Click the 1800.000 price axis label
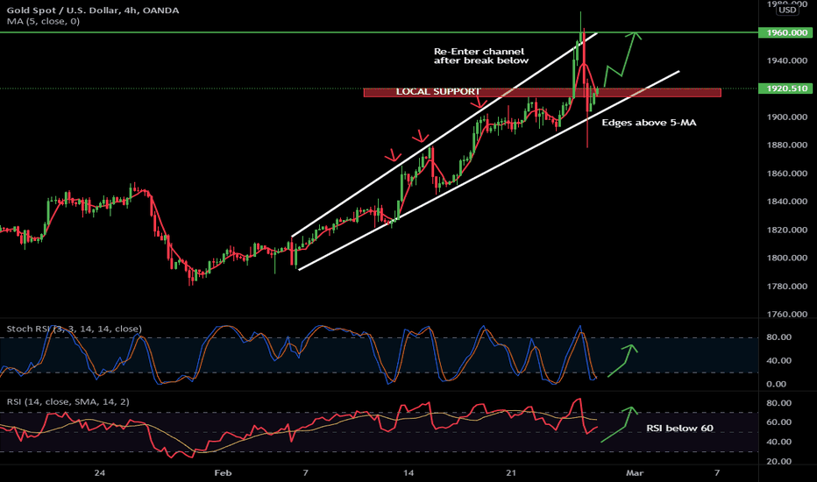 787,258
